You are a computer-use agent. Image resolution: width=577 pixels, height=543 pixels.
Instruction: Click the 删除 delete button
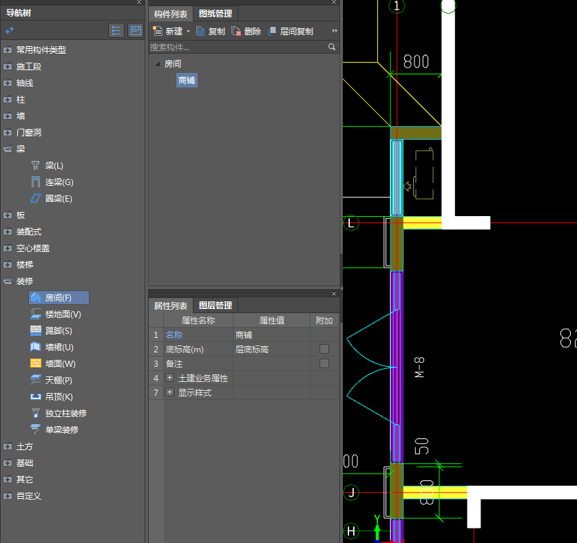pos(246,31)
